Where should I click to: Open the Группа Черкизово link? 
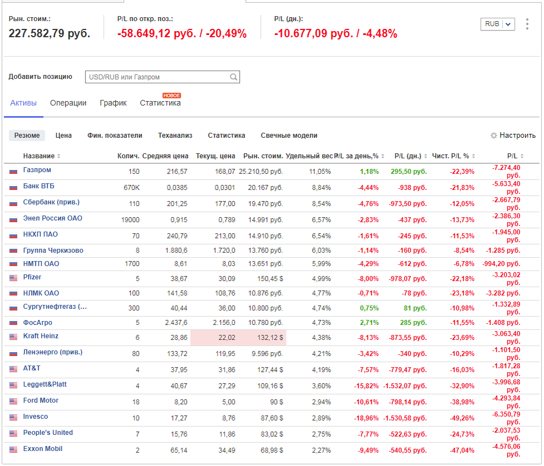[x=53, y=250]
